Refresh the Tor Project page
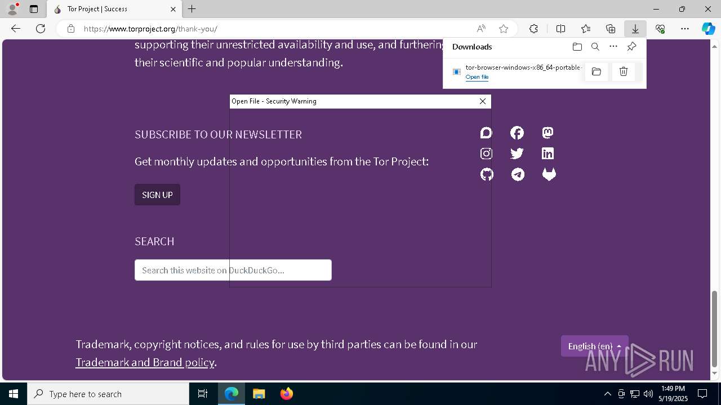 click(41, 29)
